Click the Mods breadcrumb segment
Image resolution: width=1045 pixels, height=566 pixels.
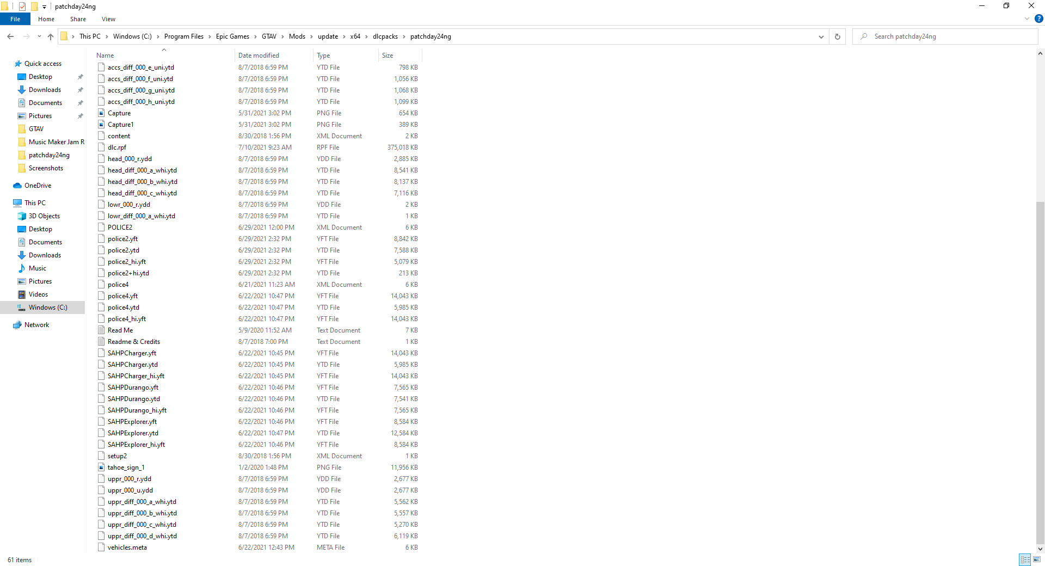[x=297, y=36]
